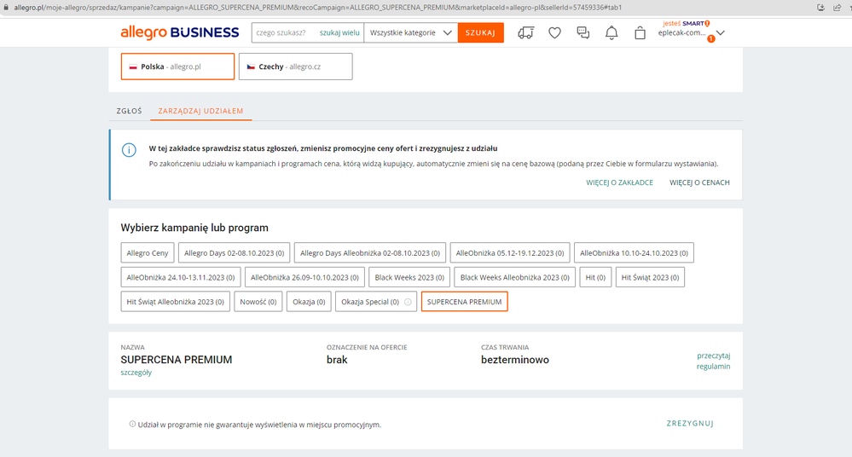Switch to the ZARZĄDZAJ UDZIAŁEM tab
This screenshot has height=457, width=852.
coord(200,111)
